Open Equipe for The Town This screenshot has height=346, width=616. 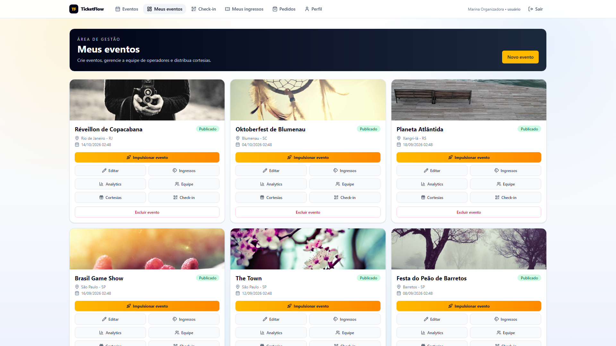pos(345,333)
